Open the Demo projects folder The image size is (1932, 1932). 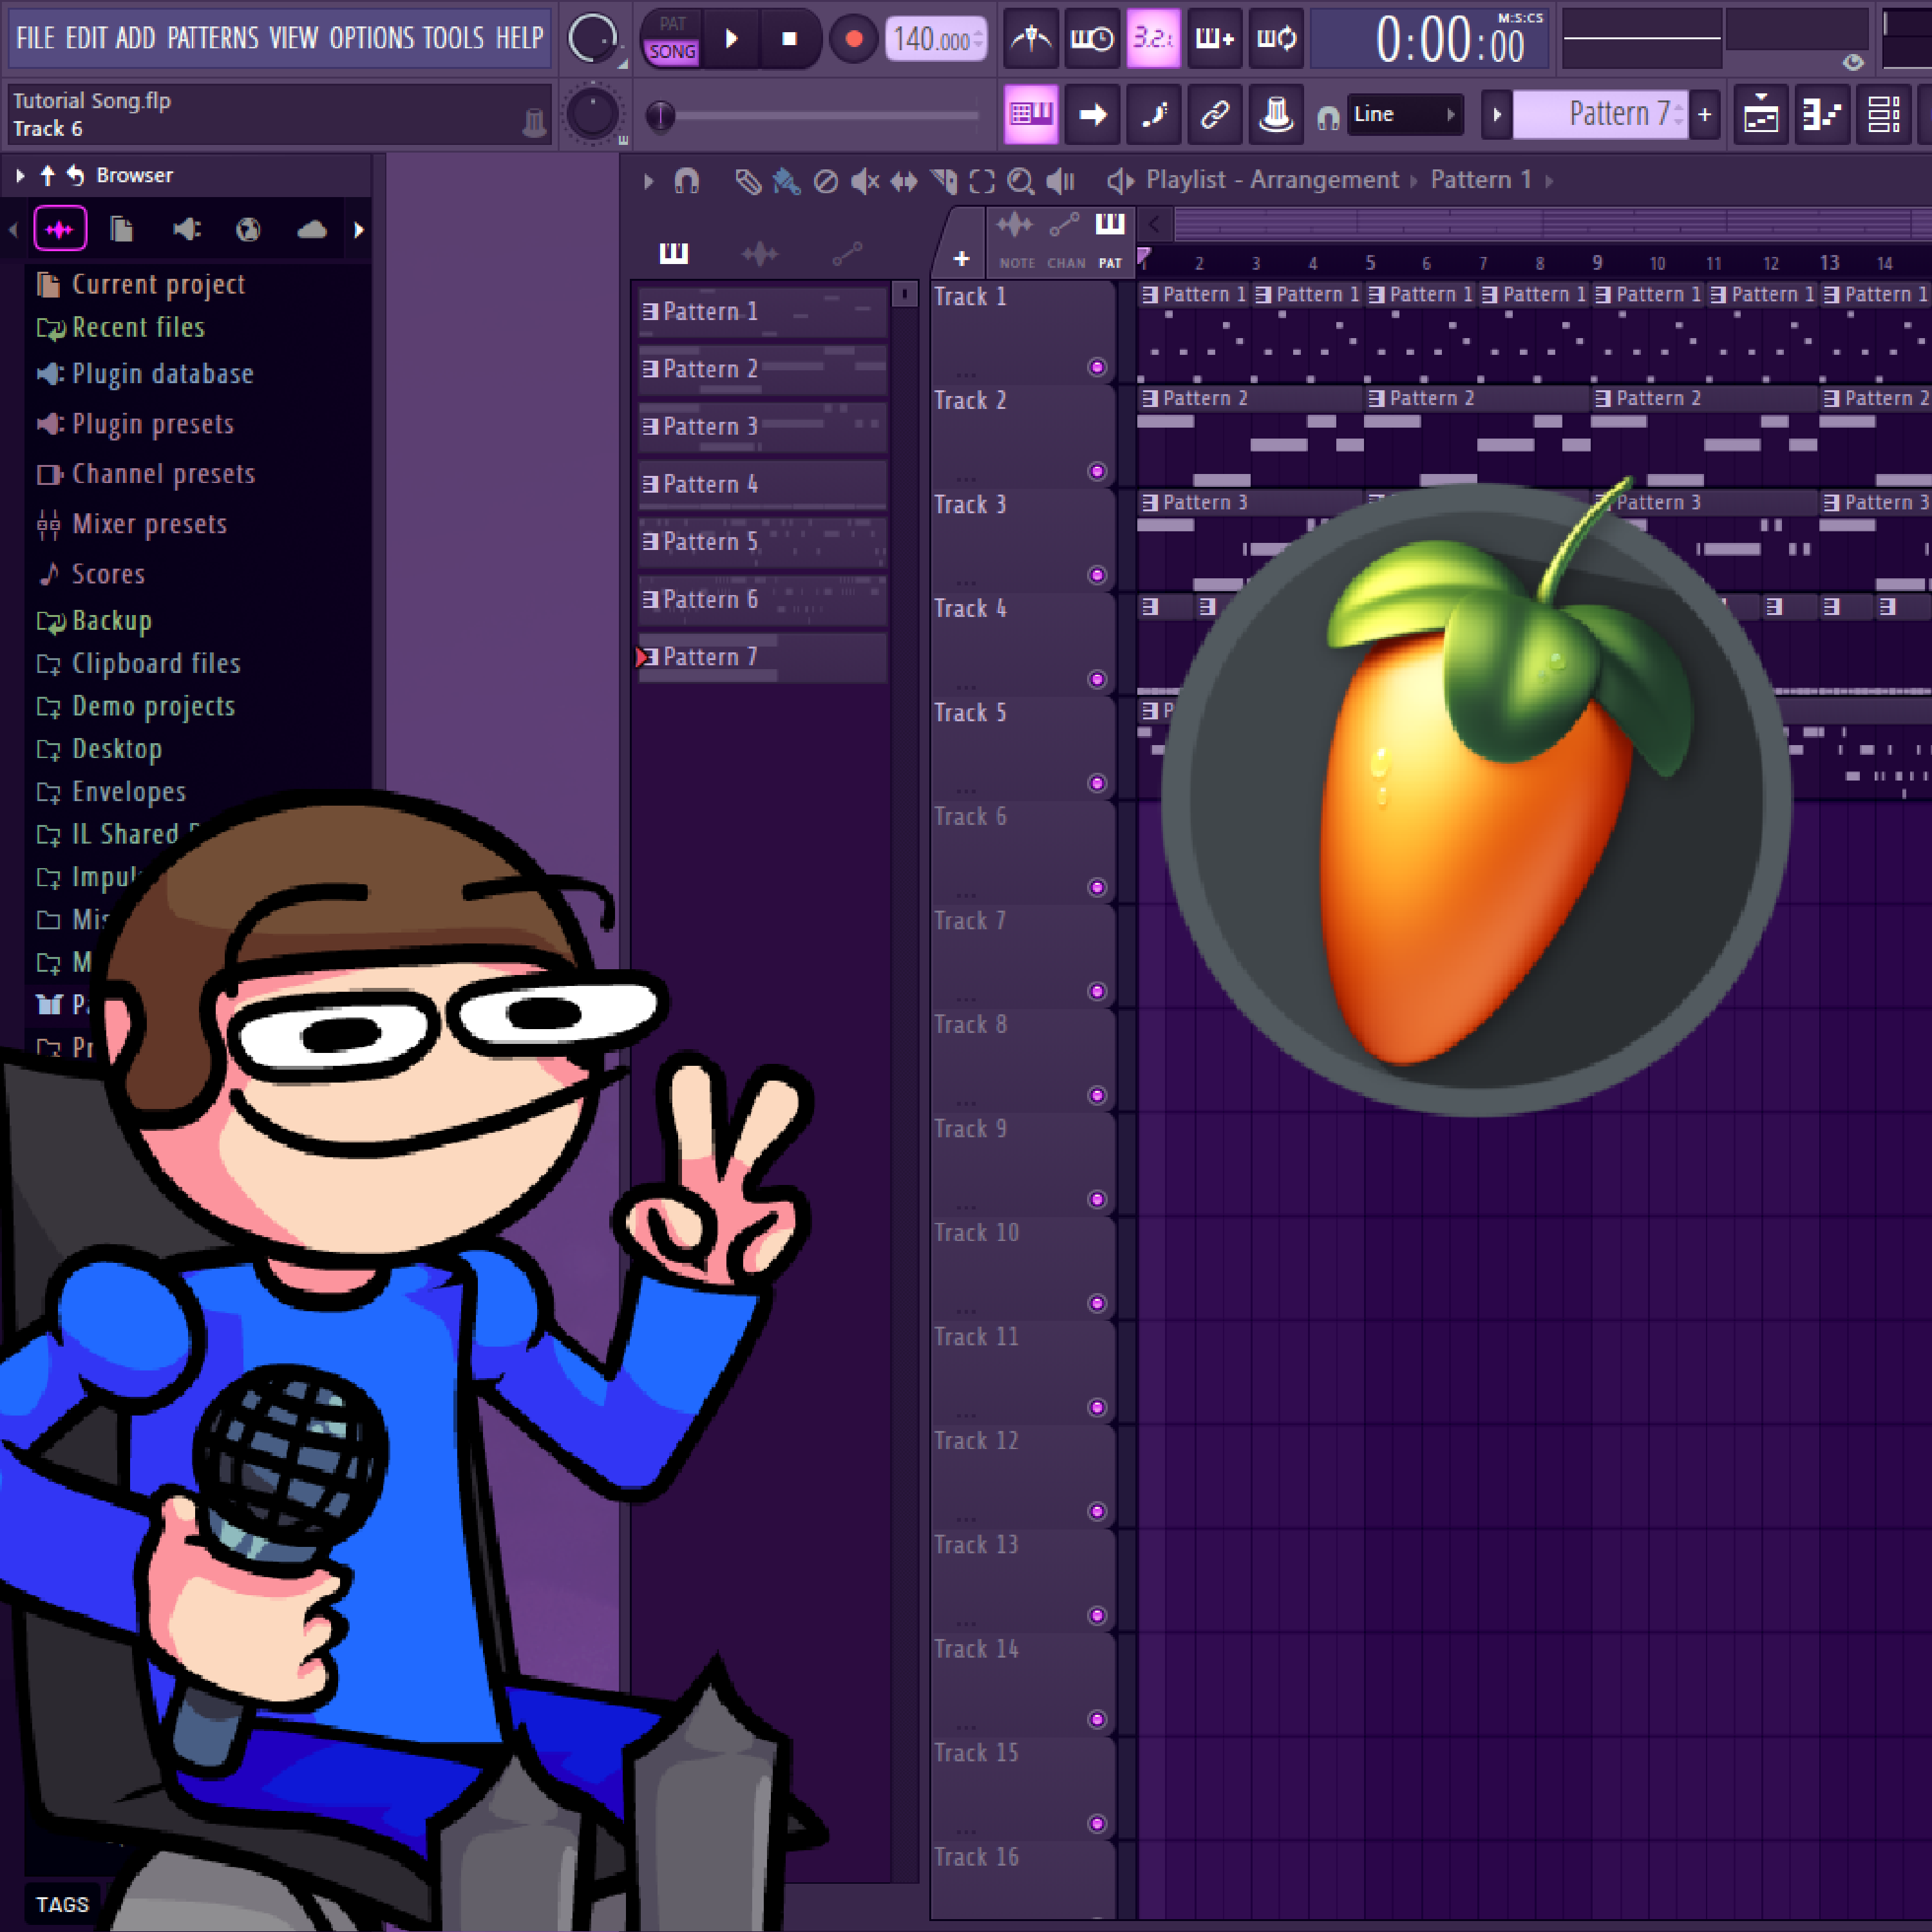pyautogui.click(x=153, y=706)
